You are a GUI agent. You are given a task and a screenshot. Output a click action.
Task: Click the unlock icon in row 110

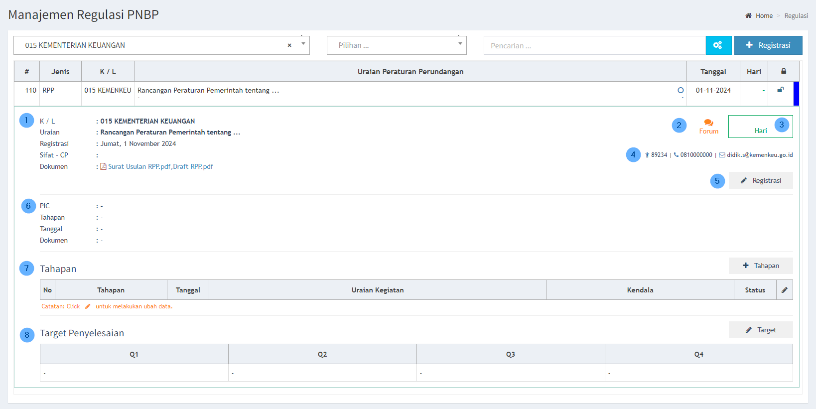[780, 90]
